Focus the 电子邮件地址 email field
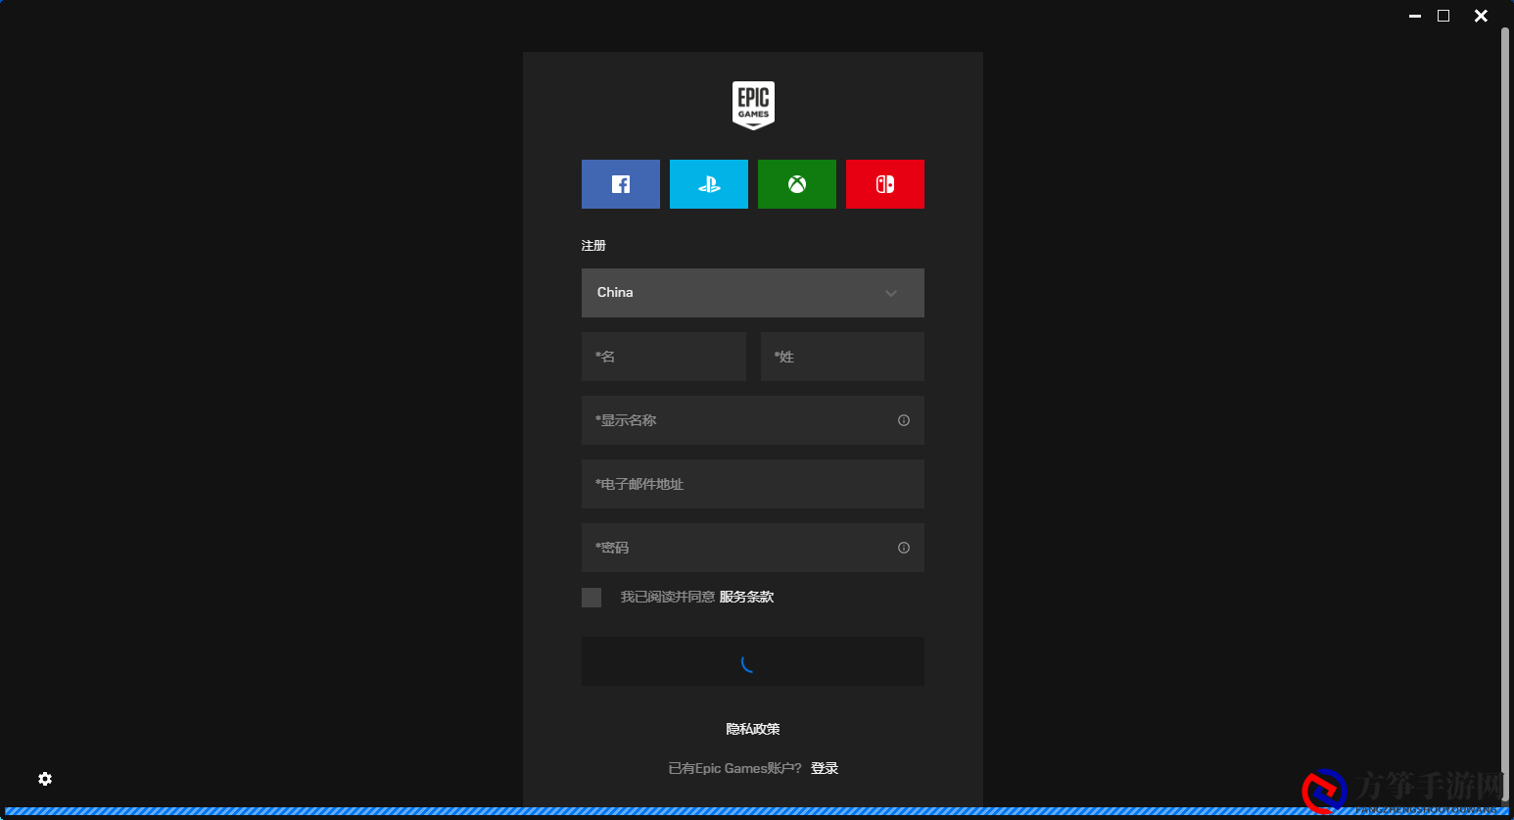Image resolution: width=1514 pixels, height=820 pixels. (753, 484)
